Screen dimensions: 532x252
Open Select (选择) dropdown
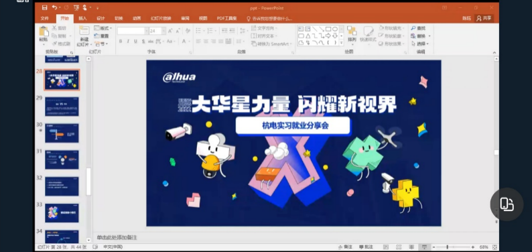[x=420, y=44]
